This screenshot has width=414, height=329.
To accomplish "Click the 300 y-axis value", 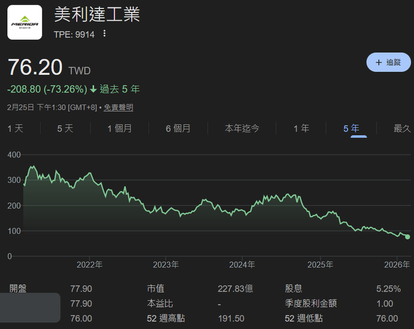I will coord(14,180).
